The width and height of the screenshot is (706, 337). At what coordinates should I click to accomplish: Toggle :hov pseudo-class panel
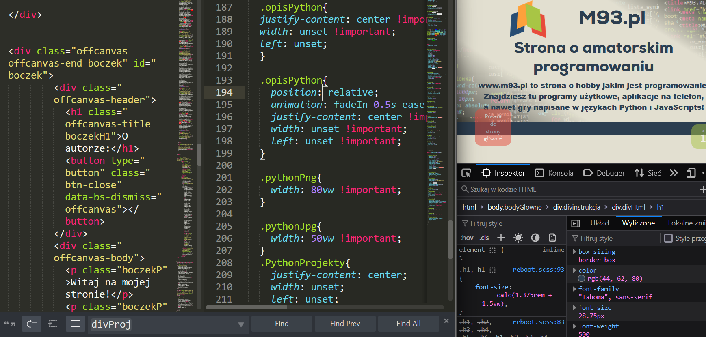(x=467, y=238)
